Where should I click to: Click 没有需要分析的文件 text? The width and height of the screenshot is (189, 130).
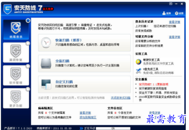coord(148,41)
